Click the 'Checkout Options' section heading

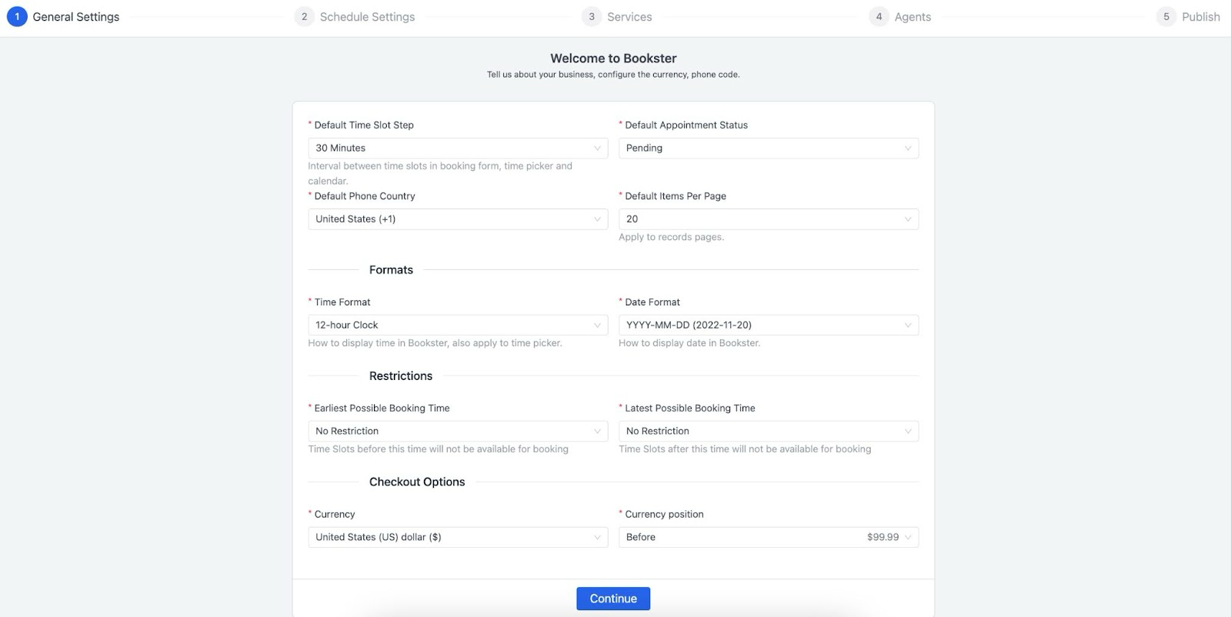[x=417, y=482]
